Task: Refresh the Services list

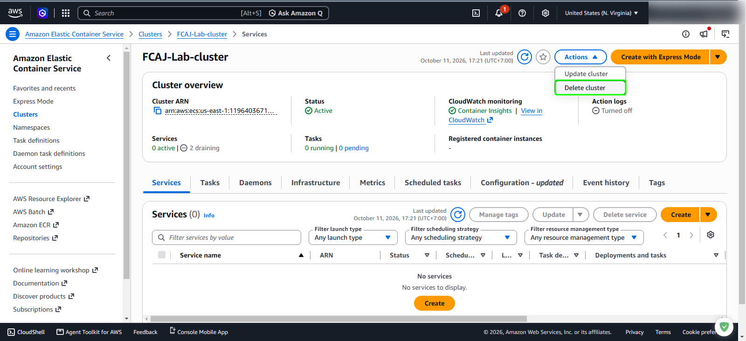Action: tap(458, 215)
